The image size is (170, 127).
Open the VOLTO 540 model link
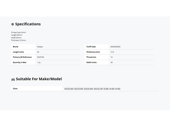point(78,88)
